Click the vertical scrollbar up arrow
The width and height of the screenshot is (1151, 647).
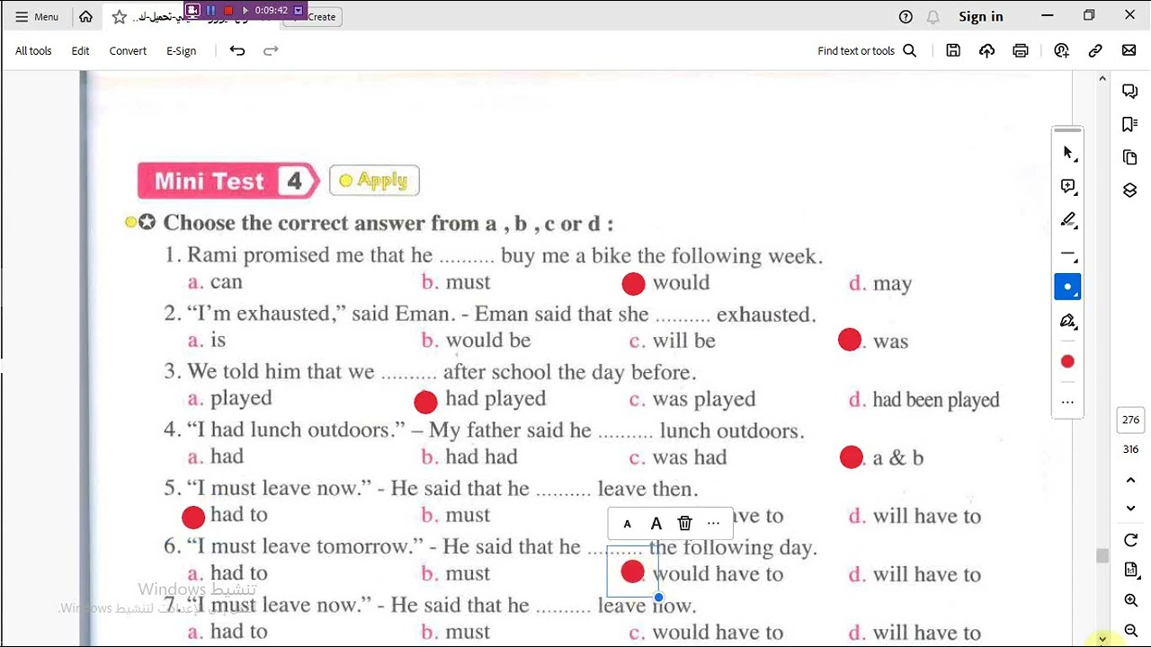1102,79
